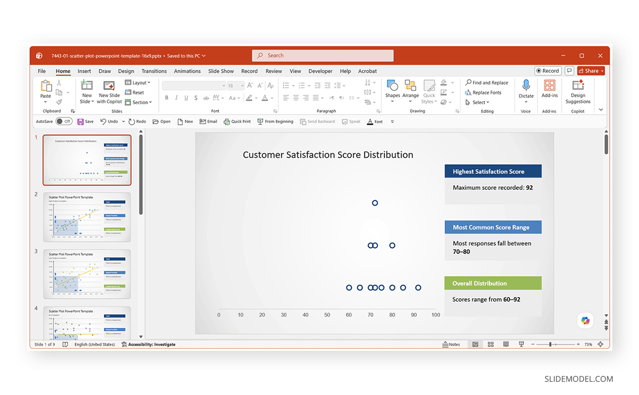This screenshot has height=395, width=639.
Task: Toggle Normal view in status bar
Action: coord(476,344)
